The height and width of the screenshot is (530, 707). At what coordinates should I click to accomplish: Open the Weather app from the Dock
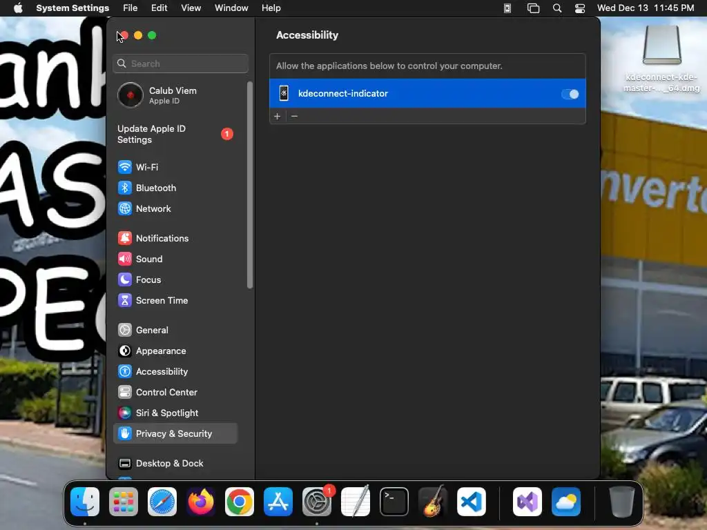[x=566, y=502]
